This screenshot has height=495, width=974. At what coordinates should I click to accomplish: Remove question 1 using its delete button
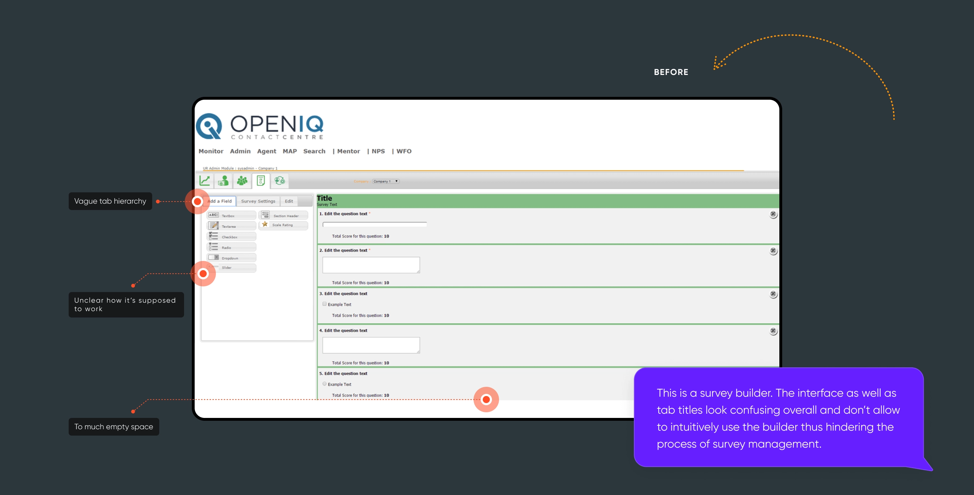[x=773, y=214]
